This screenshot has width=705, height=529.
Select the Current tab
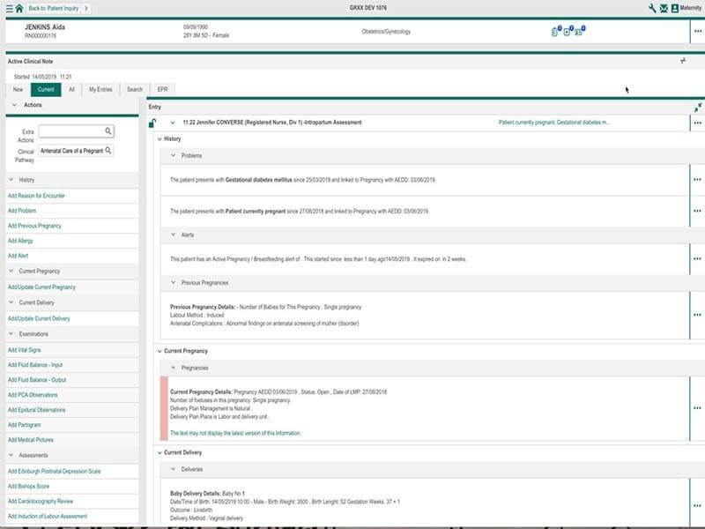(46, 90)
